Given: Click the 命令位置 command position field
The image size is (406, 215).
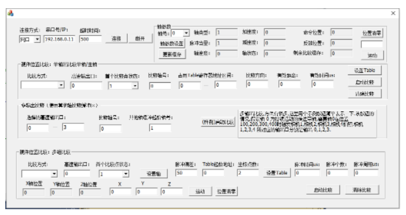Looking at the screenshot, I should pos(341,33).
